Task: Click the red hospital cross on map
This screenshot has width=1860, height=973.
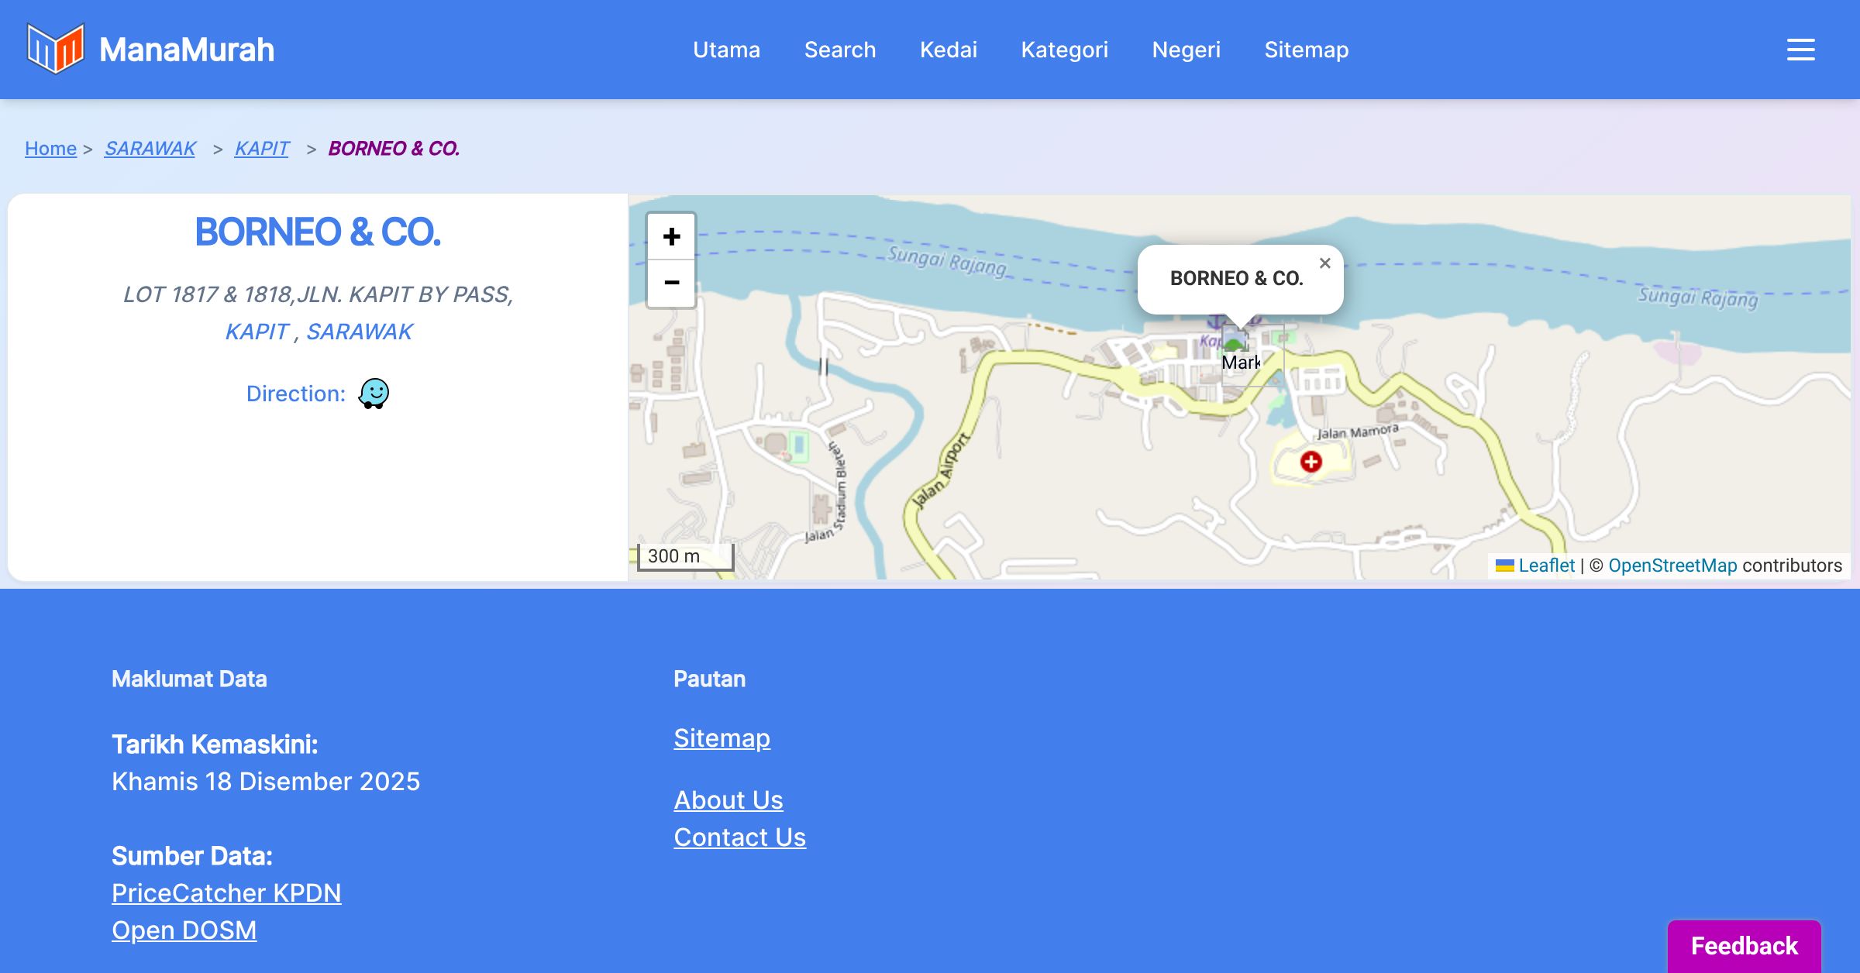Action: coord(1311,462)
